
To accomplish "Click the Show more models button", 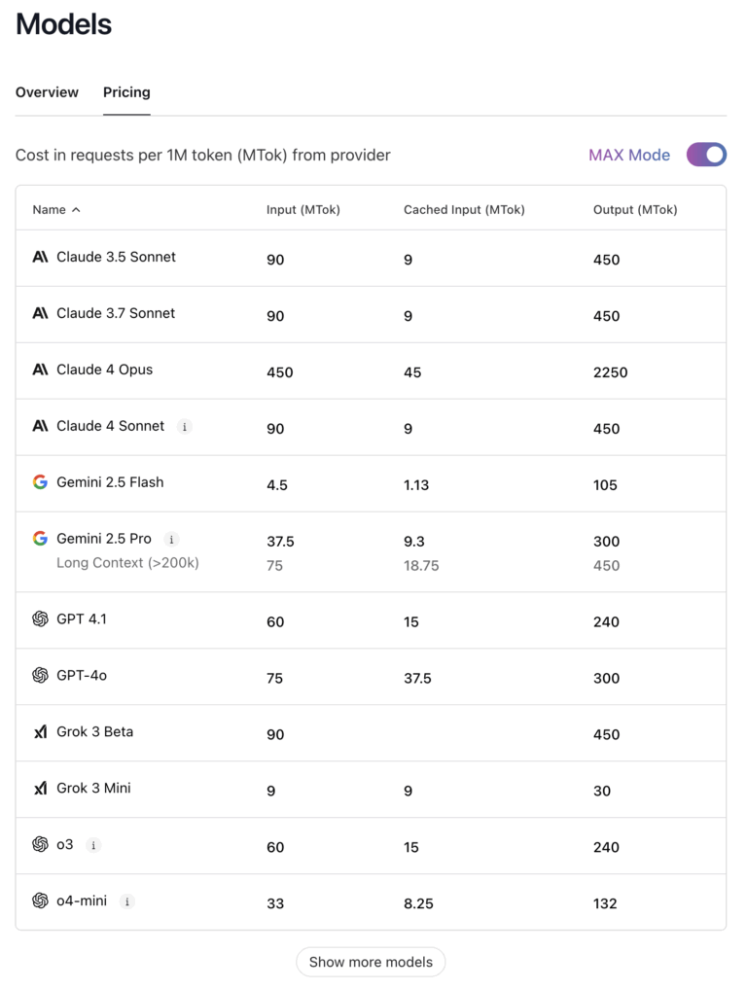I will pyautogui.click(x=371, y=962).
